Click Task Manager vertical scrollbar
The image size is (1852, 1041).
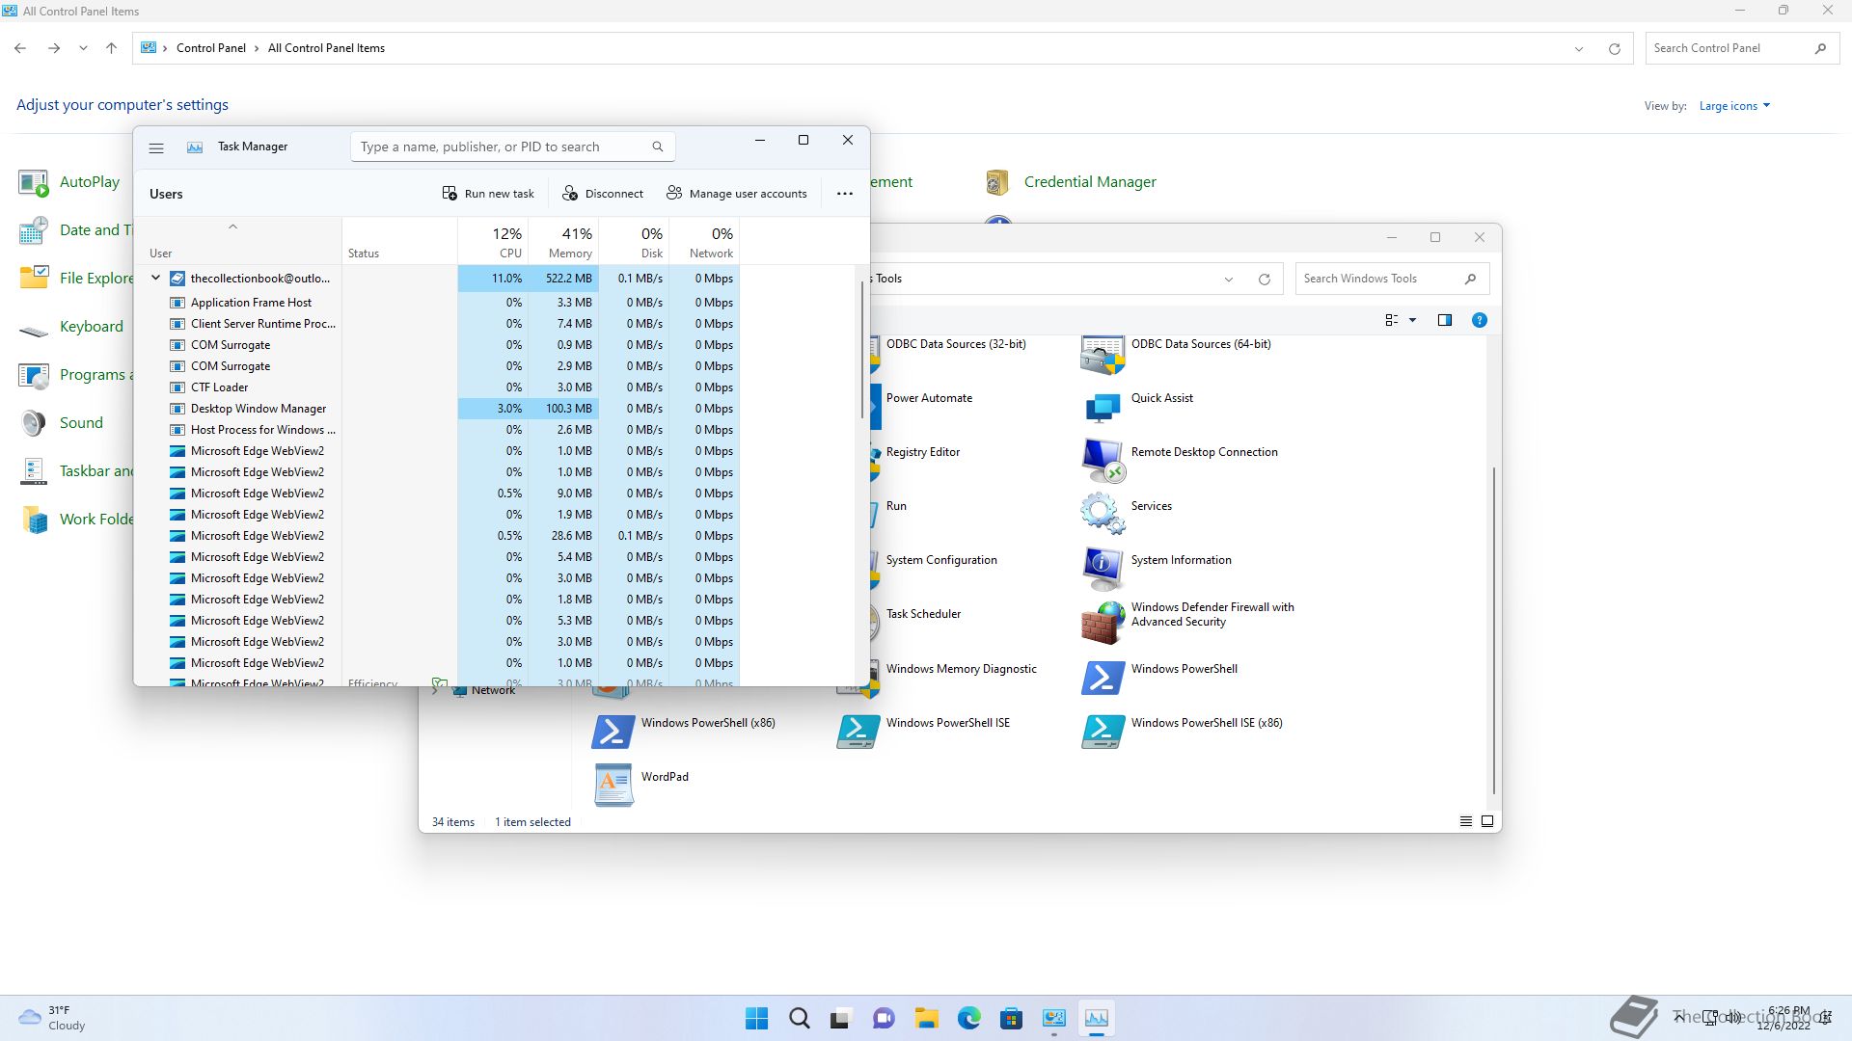pyautogui.click(x=861, y=349)
